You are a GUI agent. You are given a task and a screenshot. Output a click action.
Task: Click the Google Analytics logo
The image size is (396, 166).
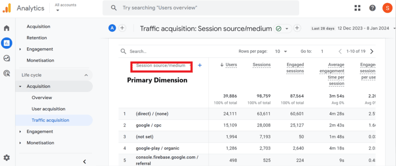coord(7,8)
